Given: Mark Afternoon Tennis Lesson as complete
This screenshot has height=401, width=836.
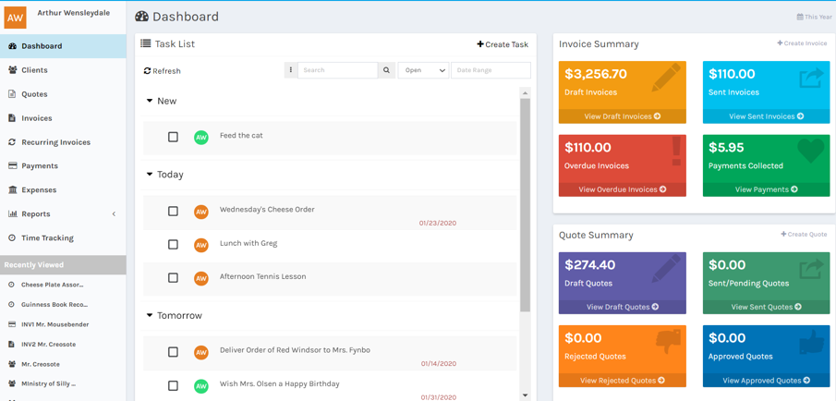Looking at the screenshot, I should pyautogui.click(x=173, y=277).
